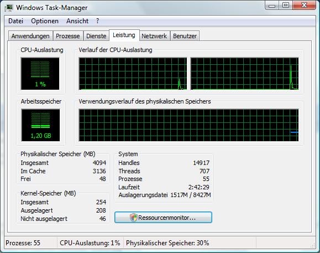Select the Leistung tab
This screenshot has height=253, width=320.
[124, 35]
